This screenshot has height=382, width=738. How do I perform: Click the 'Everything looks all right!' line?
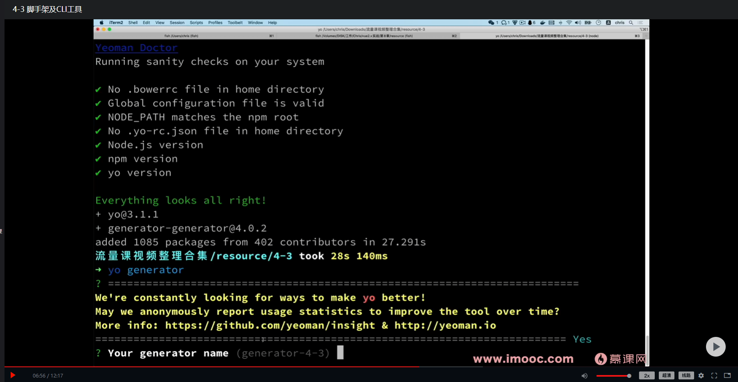(x=181, y=200)
